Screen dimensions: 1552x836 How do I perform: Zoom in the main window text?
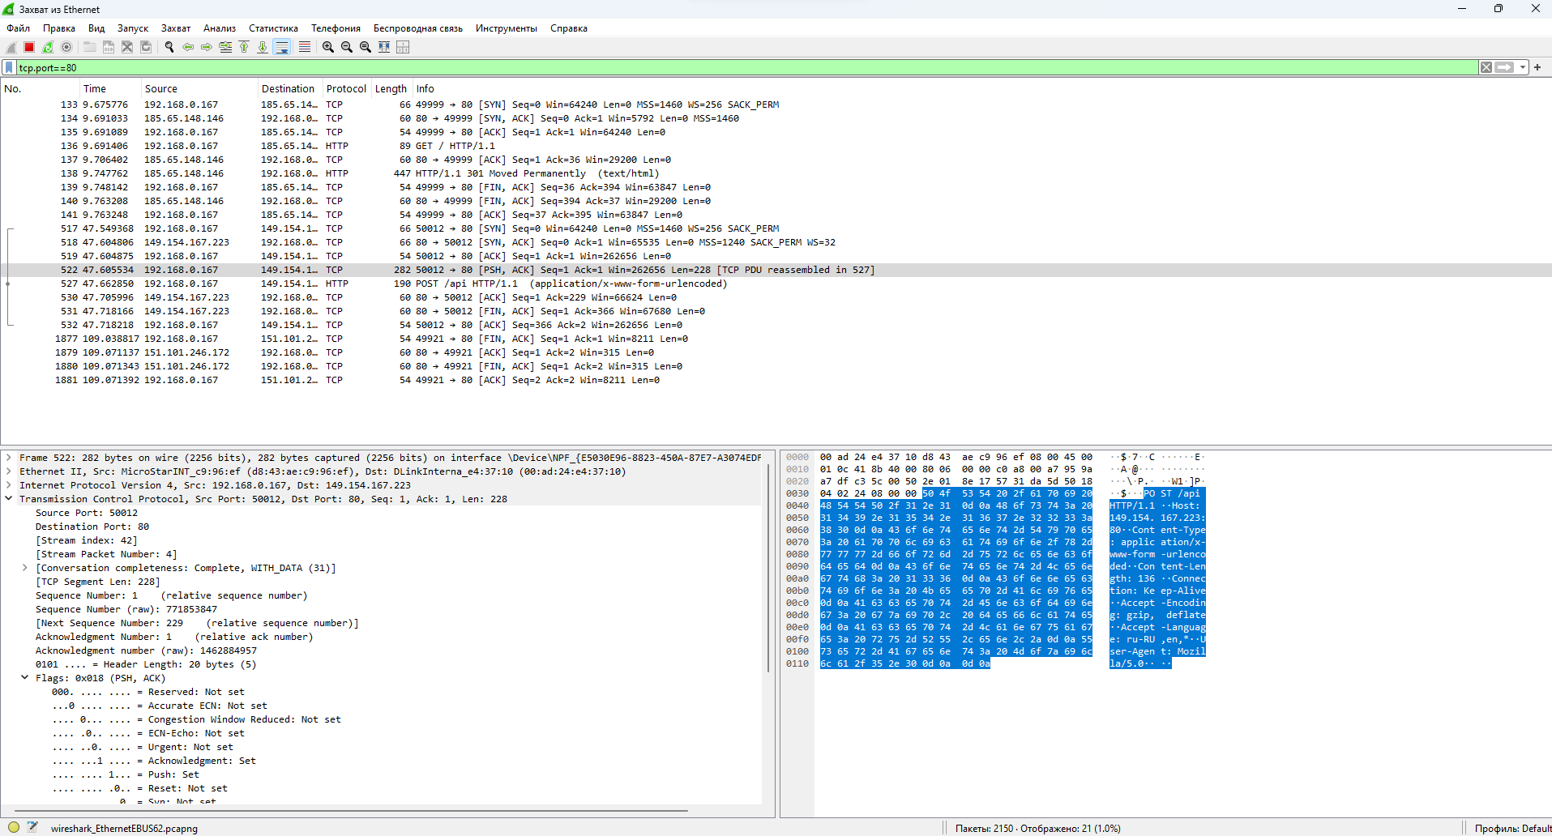(328, 47)
